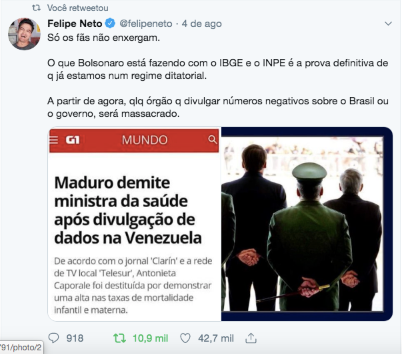402x355 pixels.
Task: Click the G1 logo in the red header
Action: [x=72, y=140]
